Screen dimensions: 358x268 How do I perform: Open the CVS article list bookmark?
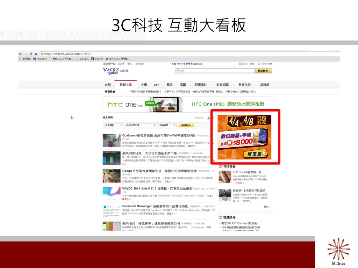(x=61, y=59)
